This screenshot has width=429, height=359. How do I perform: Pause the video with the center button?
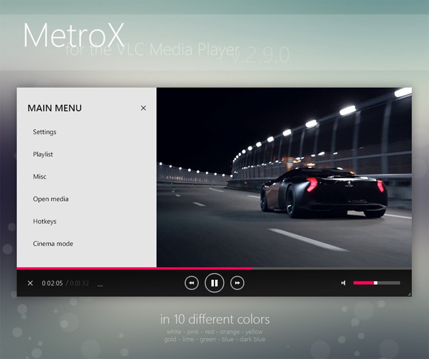[214, 283]
